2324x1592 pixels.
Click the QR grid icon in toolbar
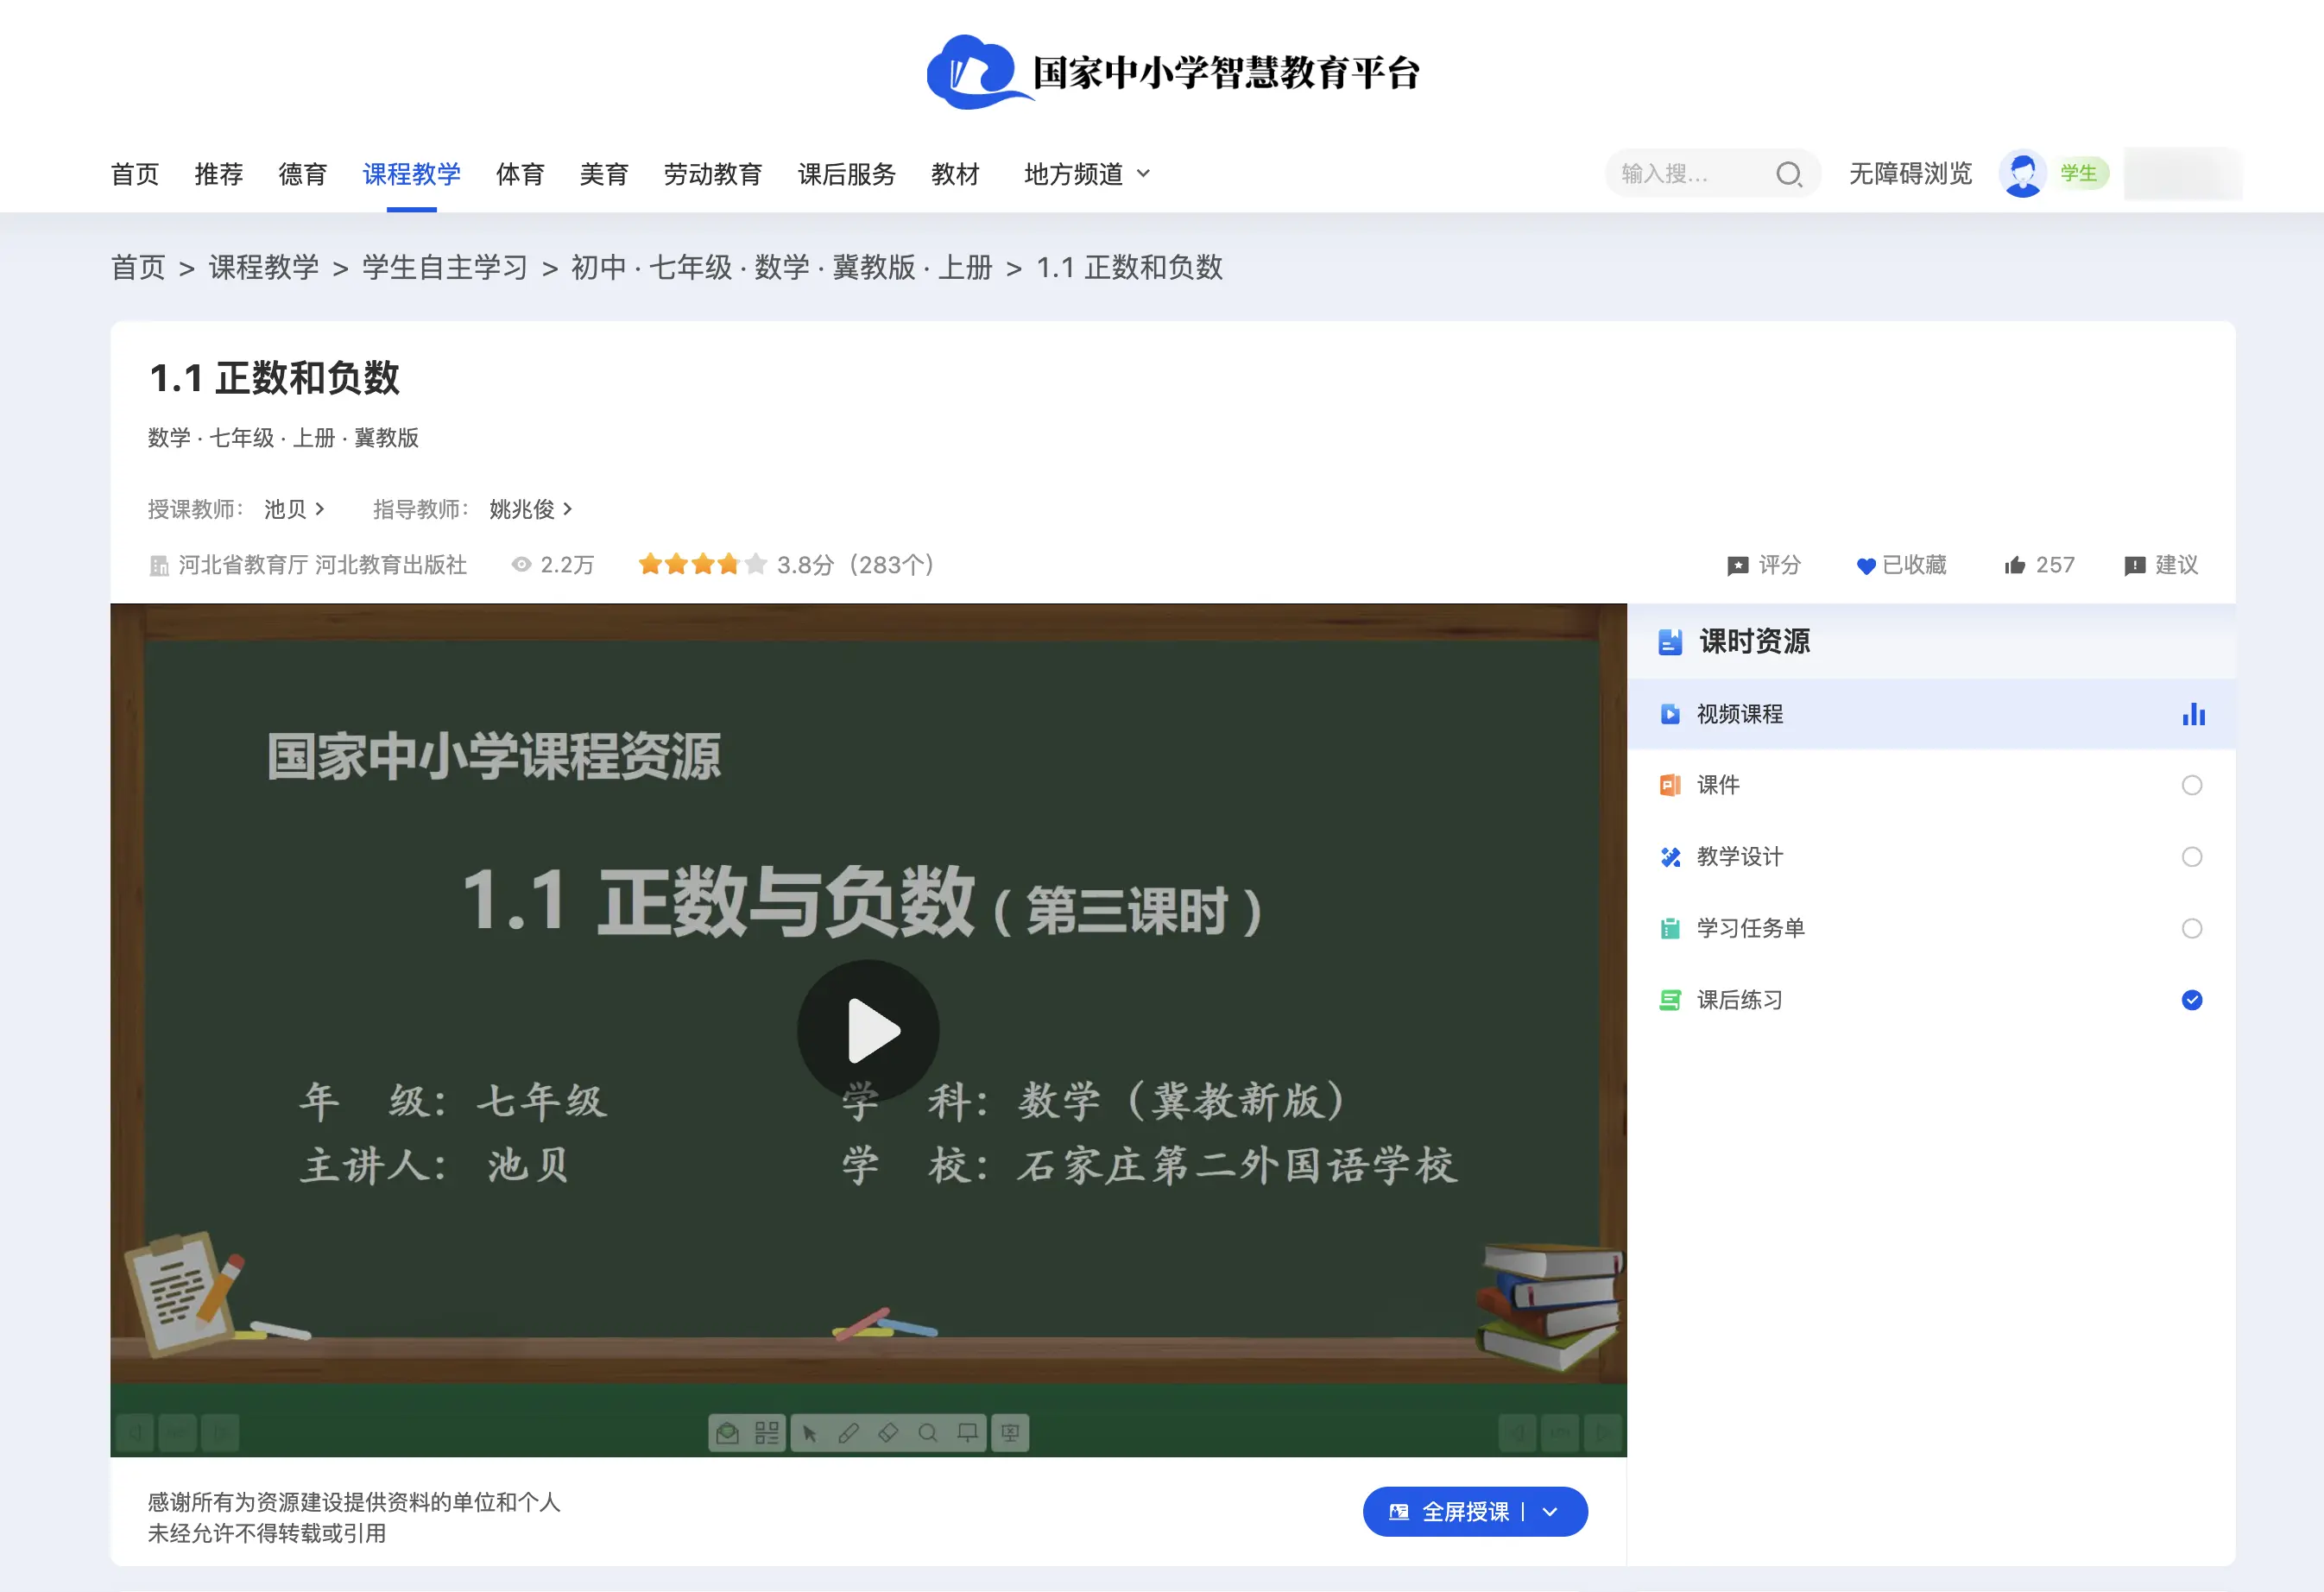[767, 1433]
